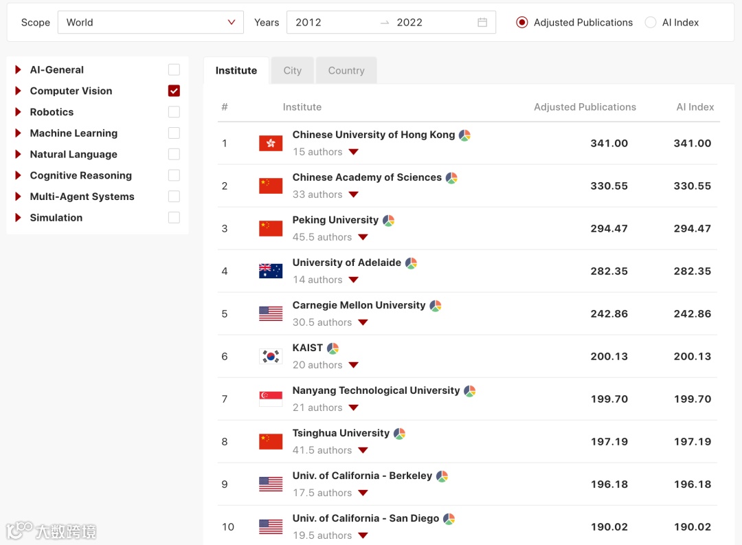Open pie chart for Univ. of California - Berkeley
The image size is (742, 545).
click(442, 476)
